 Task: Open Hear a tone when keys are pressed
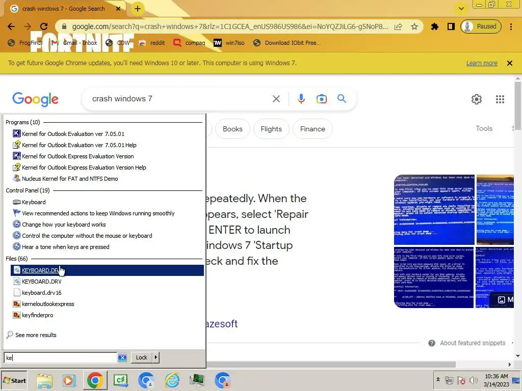(x=61, y=247)
